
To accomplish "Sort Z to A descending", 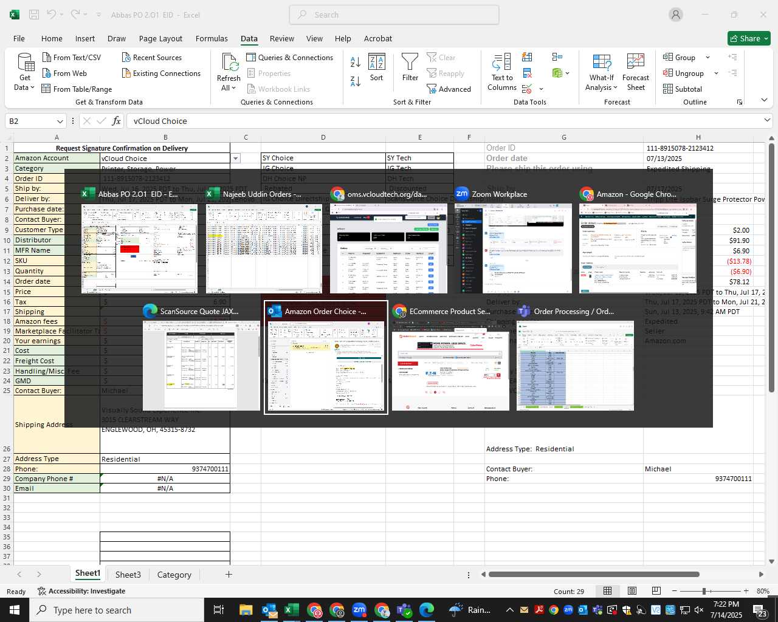I will [x=356, y=81].
